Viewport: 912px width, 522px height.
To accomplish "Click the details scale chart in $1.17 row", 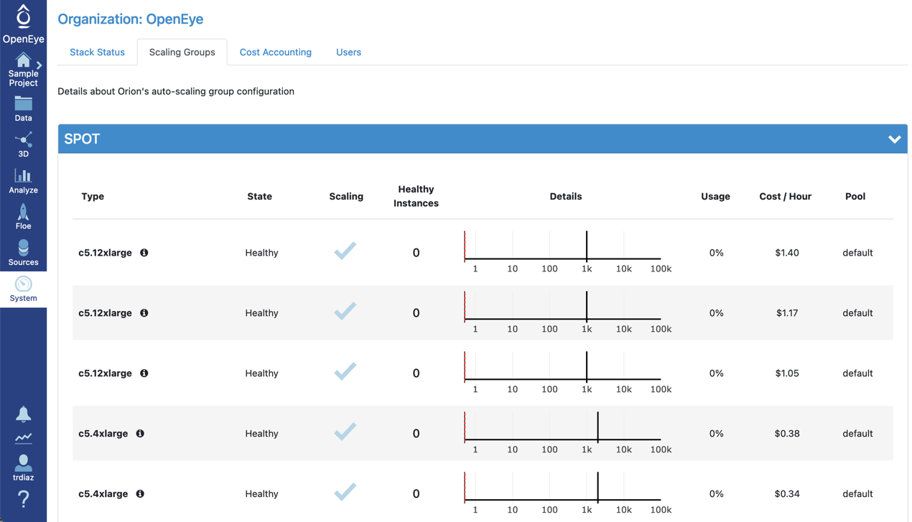I will tap(567, 312).
